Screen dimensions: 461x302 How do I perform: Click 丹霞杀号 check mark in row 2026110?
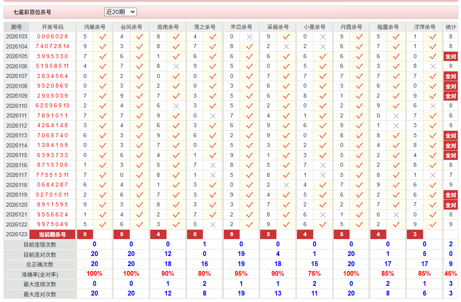(x=359, y=106)
